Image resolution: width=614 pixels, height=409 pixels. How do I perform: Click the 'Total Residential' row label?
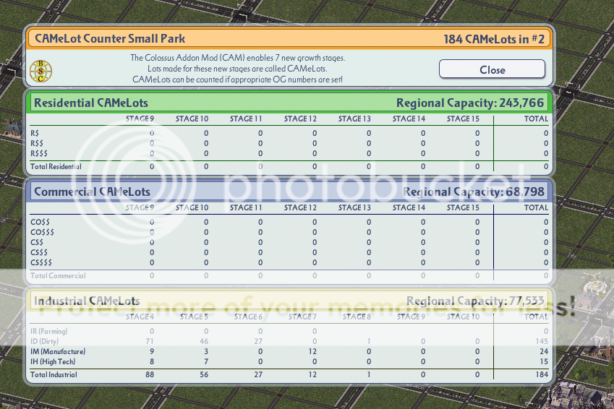[x=56, y=166]
